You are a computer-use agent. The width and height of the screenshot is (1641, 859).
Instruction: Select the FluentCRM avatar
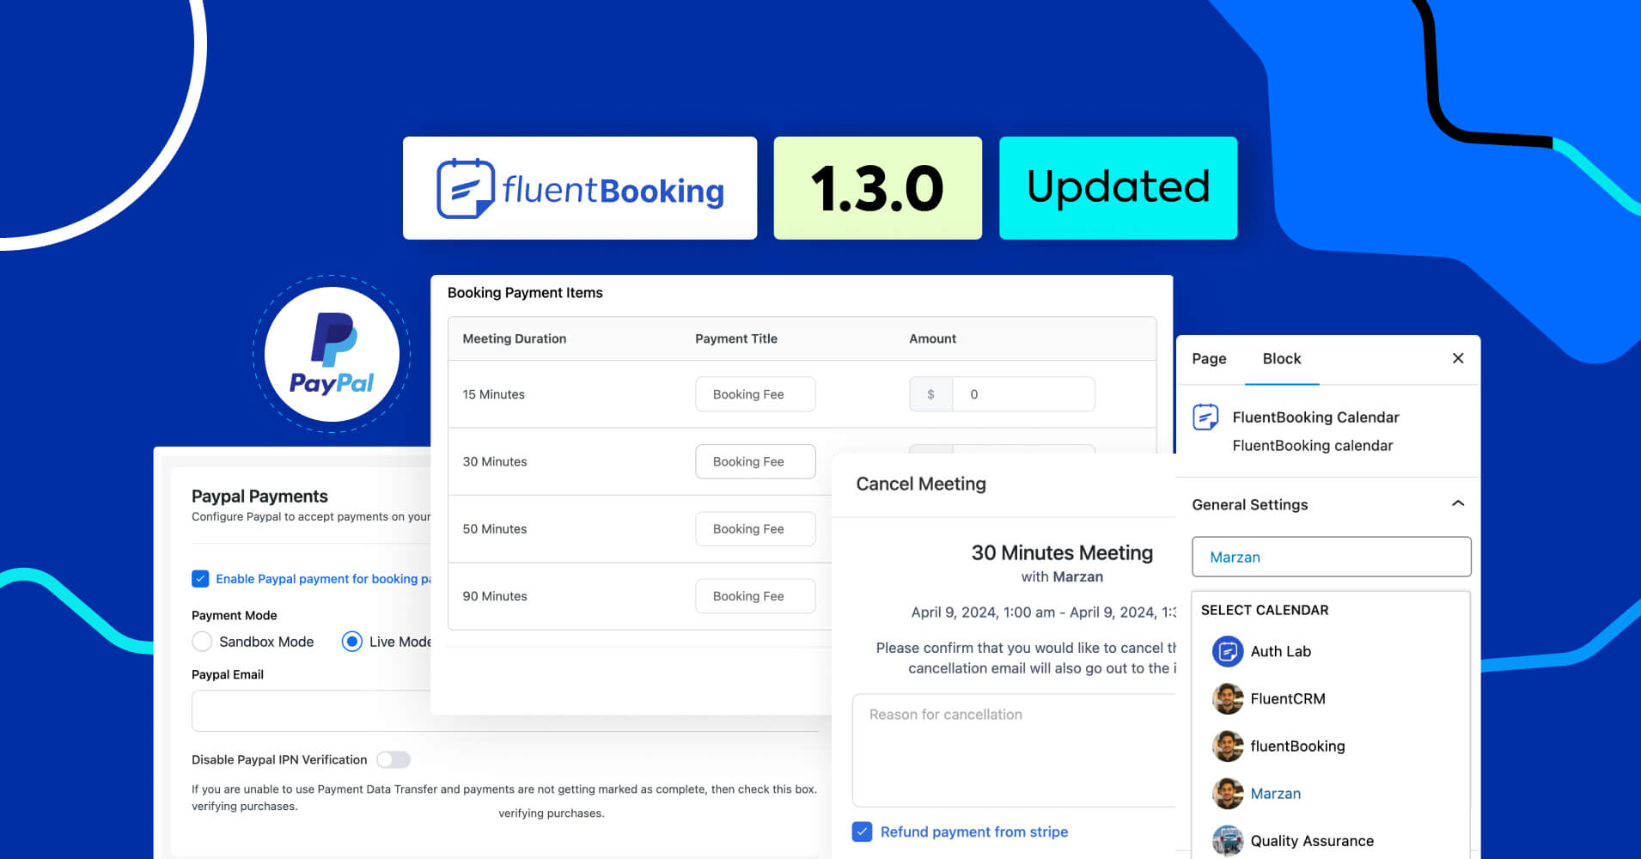(x=1228, y=698)
